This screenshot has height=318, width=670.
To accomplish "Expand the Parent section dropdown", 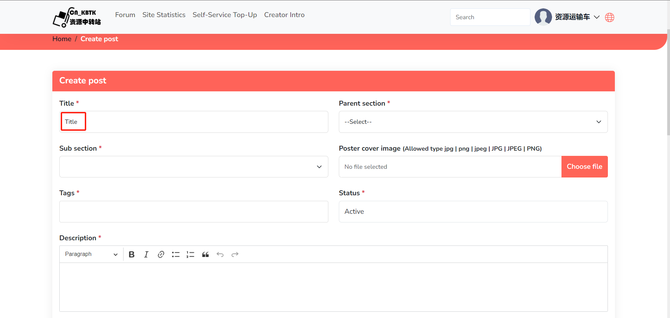I will (x=473, y=122).
